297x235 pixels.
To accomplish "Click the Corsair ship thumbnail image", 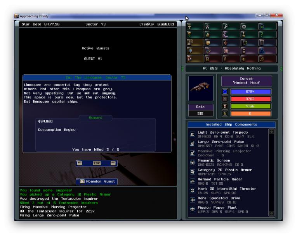I will tap(201, 88).
